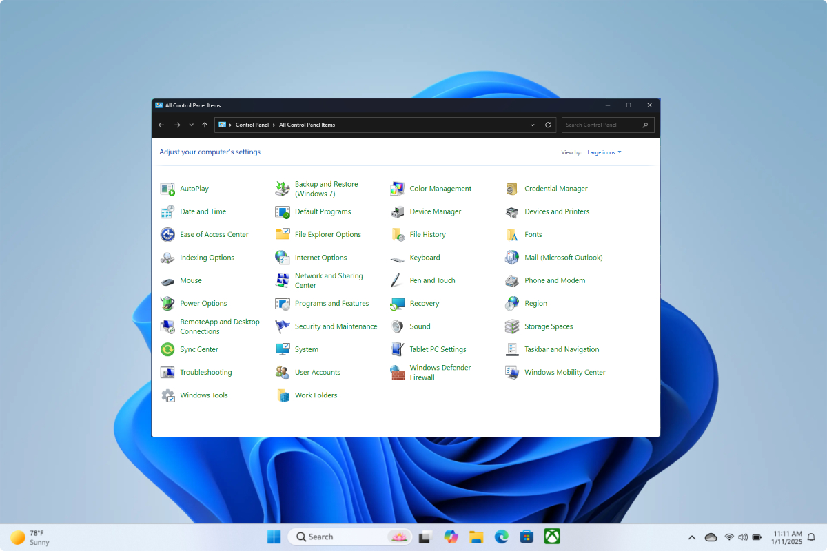
Task: Click the Internet Options globe icon
Action: point(282,258)
